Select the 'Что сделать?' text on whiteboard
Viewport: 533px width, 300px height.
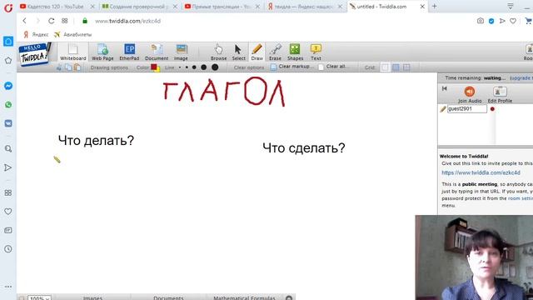pyautogui.click(x=304, y=148)
